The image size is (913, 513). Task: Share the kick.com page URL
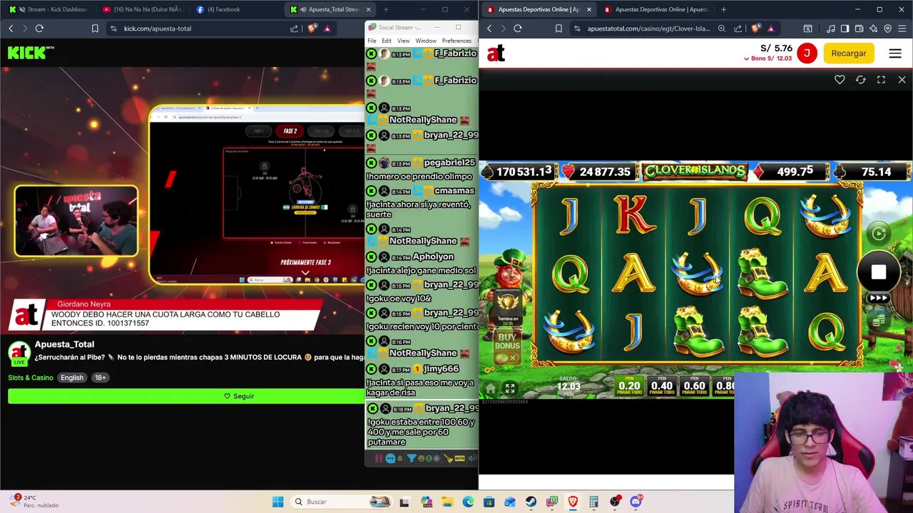[x=294, y=28]
